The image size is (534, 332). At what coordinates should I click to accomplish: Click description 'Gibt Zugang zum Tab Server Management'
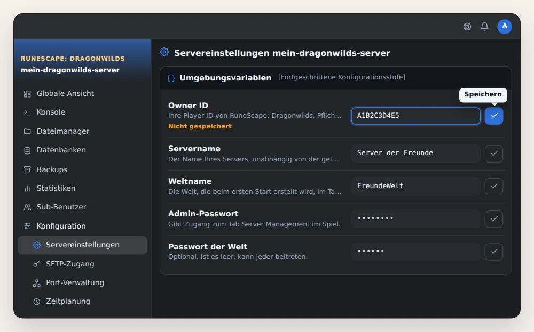pos(254,224)
